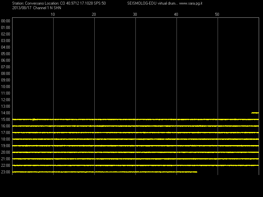The image size is (263, 197).
Task: Click the 01:00 hour label
Action: click(x=6, y=28)
